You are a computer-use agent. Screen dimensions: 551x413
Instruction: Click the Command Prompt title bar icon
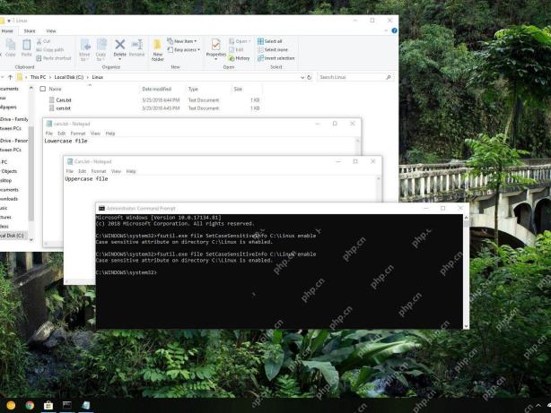tap(101, 209)
